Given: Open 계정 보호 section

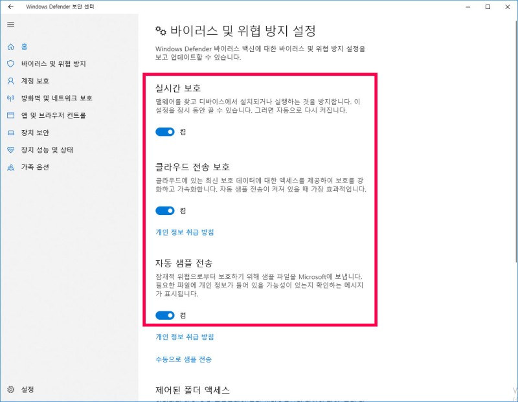Looking at the screenshot, I should coord(35,81).
